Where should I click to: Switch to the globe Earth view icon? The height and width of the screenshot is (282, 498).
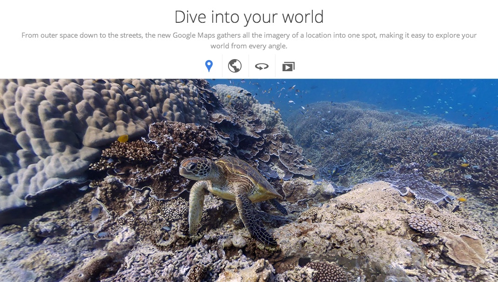tap(235, 66)
